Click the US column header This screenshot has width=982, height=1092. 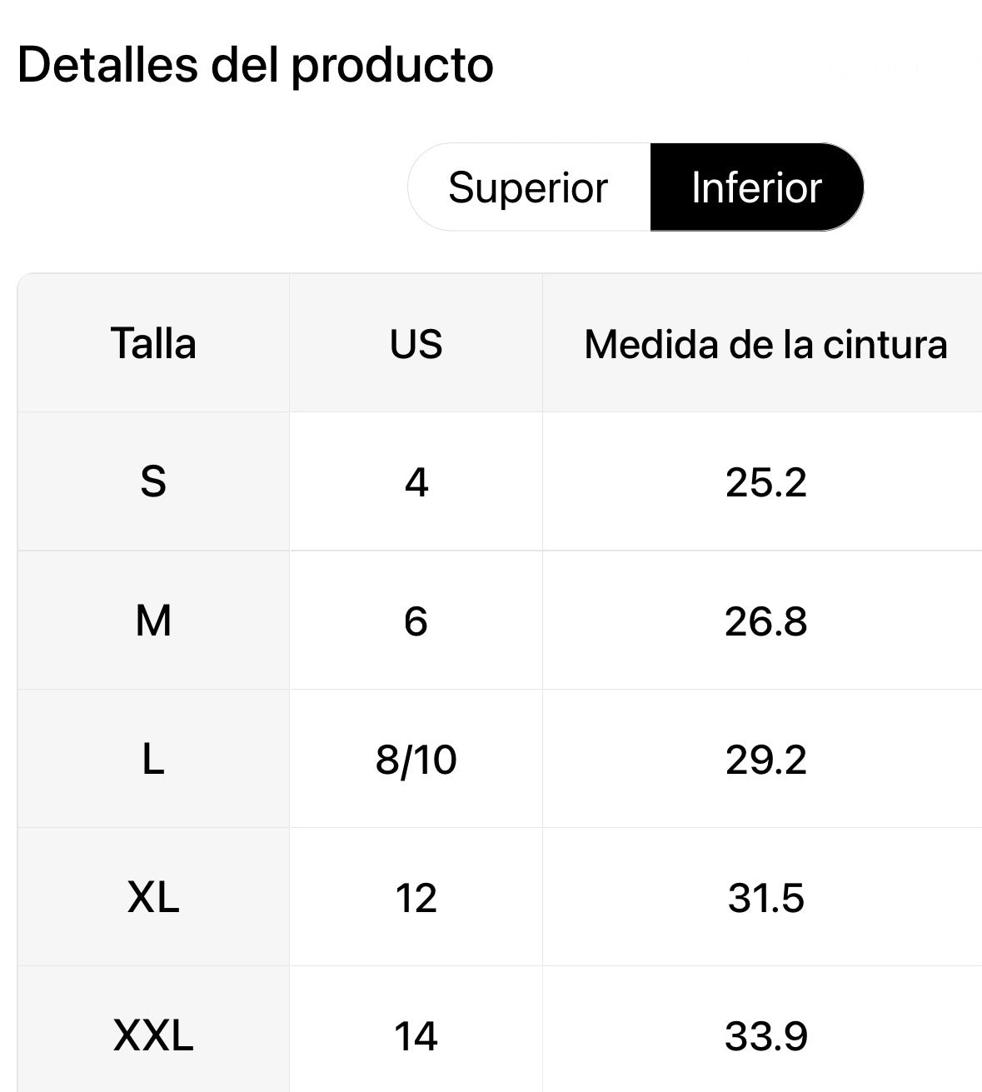coord(416,344)
